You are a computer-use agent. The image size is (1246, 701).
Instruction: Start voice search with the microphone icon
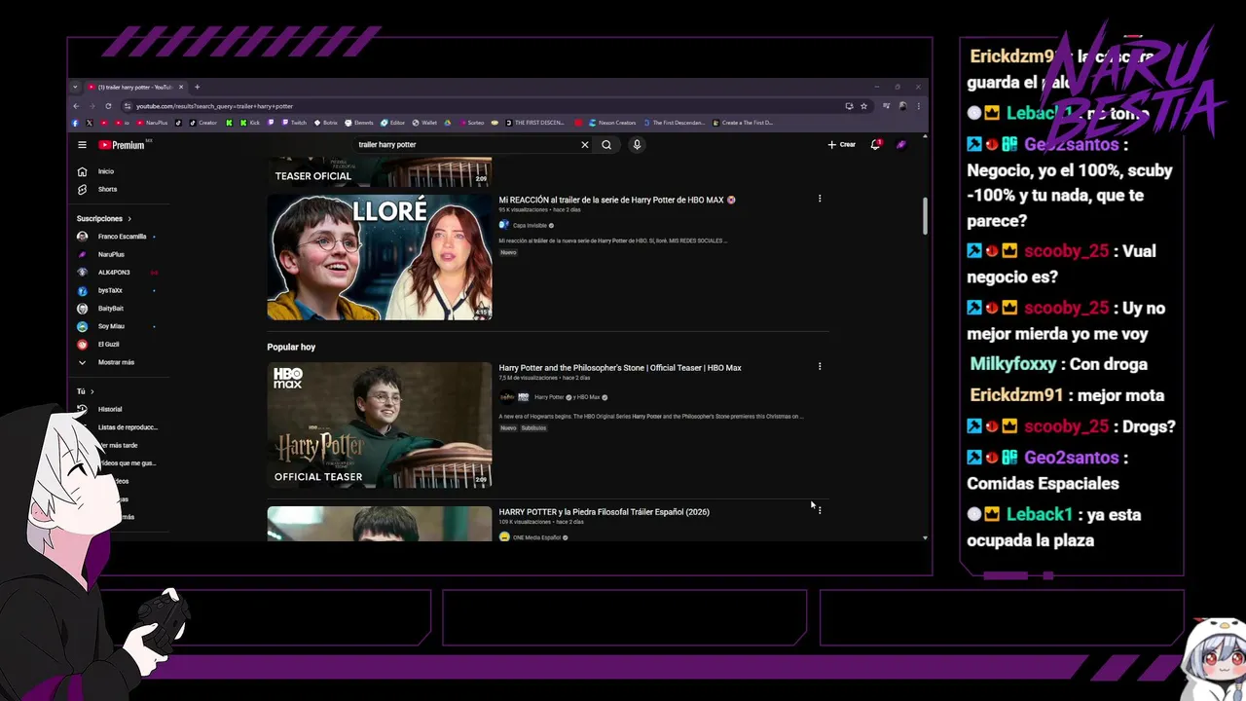pos(637,145)
